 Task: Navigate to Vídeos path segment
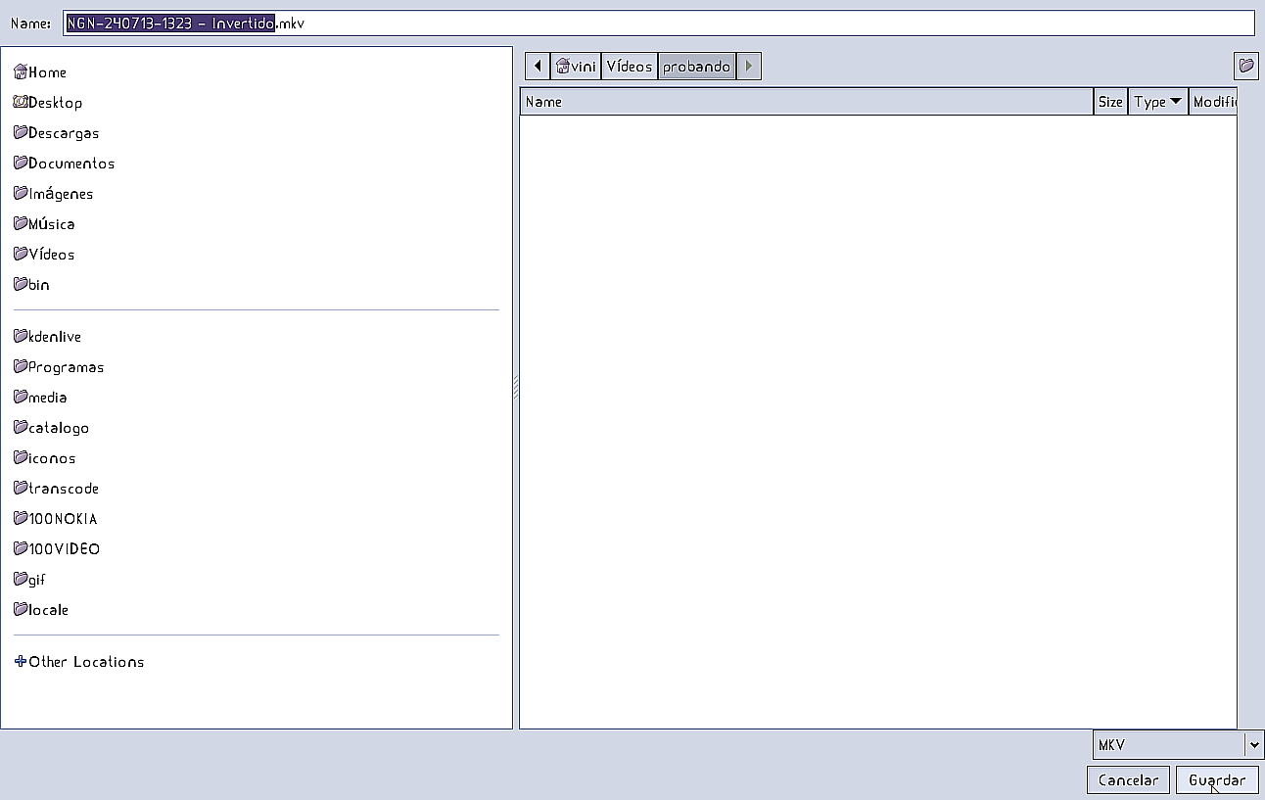click(629, 67)
